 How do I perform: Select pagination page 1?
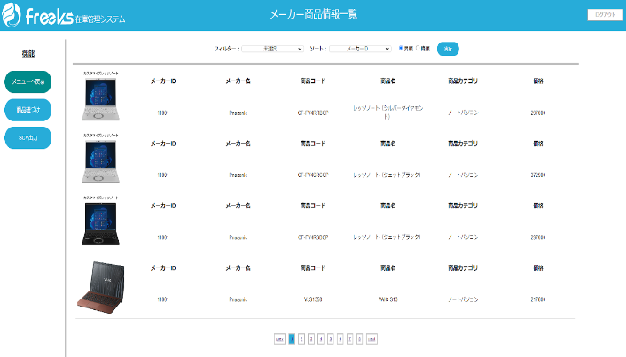click(x=292, y=339)
